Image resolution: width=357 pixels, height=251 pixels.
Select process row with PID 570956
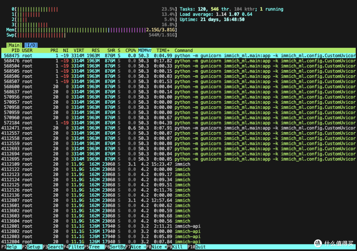[x=178, y=97]
